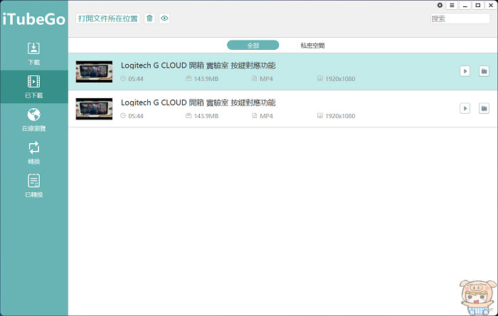The image size is (498, 316).
Task: Minimize the iTubeGo window
Action: pyautogui.click(x=465, y=5)
